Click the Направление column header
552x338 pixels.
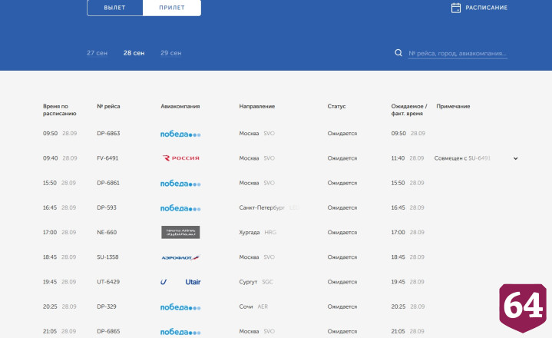click(257, 106)
